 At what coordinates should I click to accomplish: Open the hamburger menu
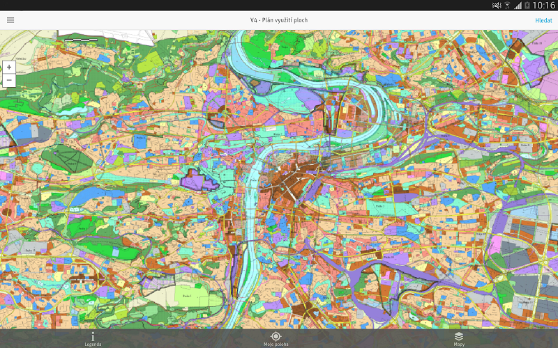point(10,20)
